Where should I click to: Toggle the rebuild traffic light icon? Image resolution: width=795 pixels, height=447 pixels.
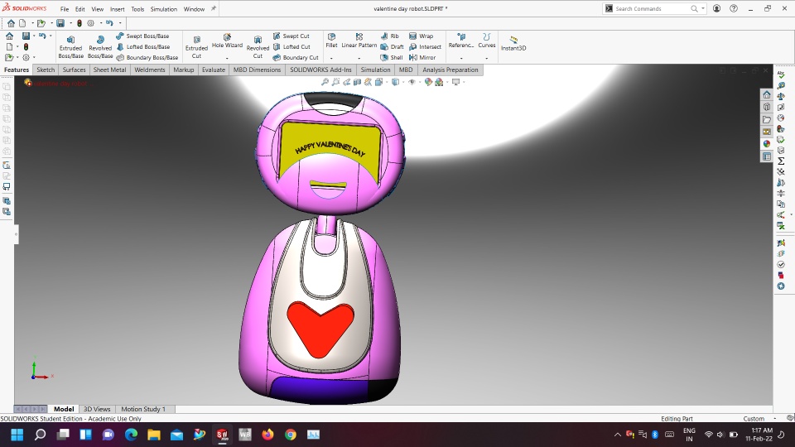point(79,23)
